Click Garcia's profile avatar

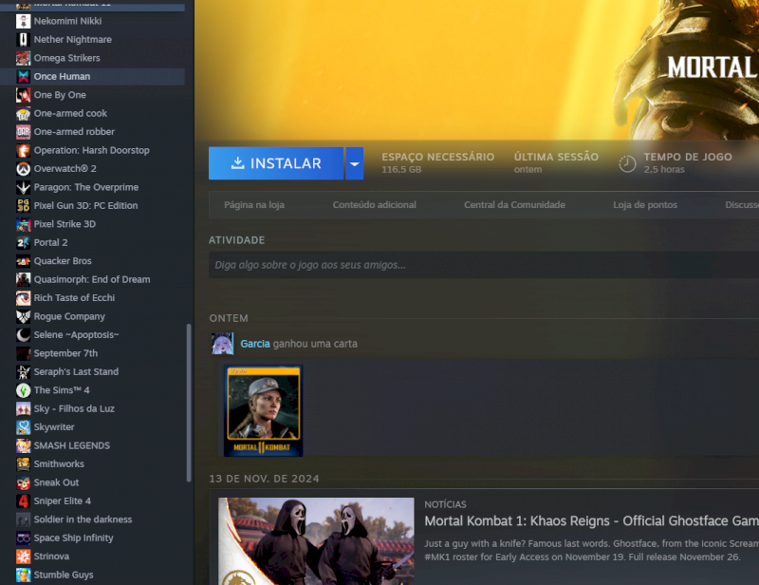222,344
